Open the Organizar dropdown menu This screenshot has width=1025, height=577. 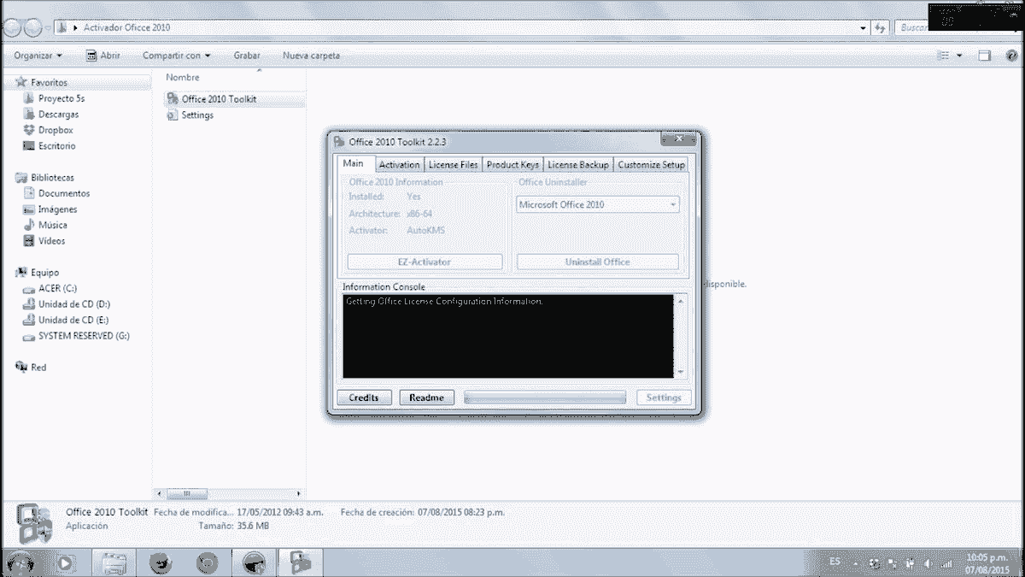[38, 56]
